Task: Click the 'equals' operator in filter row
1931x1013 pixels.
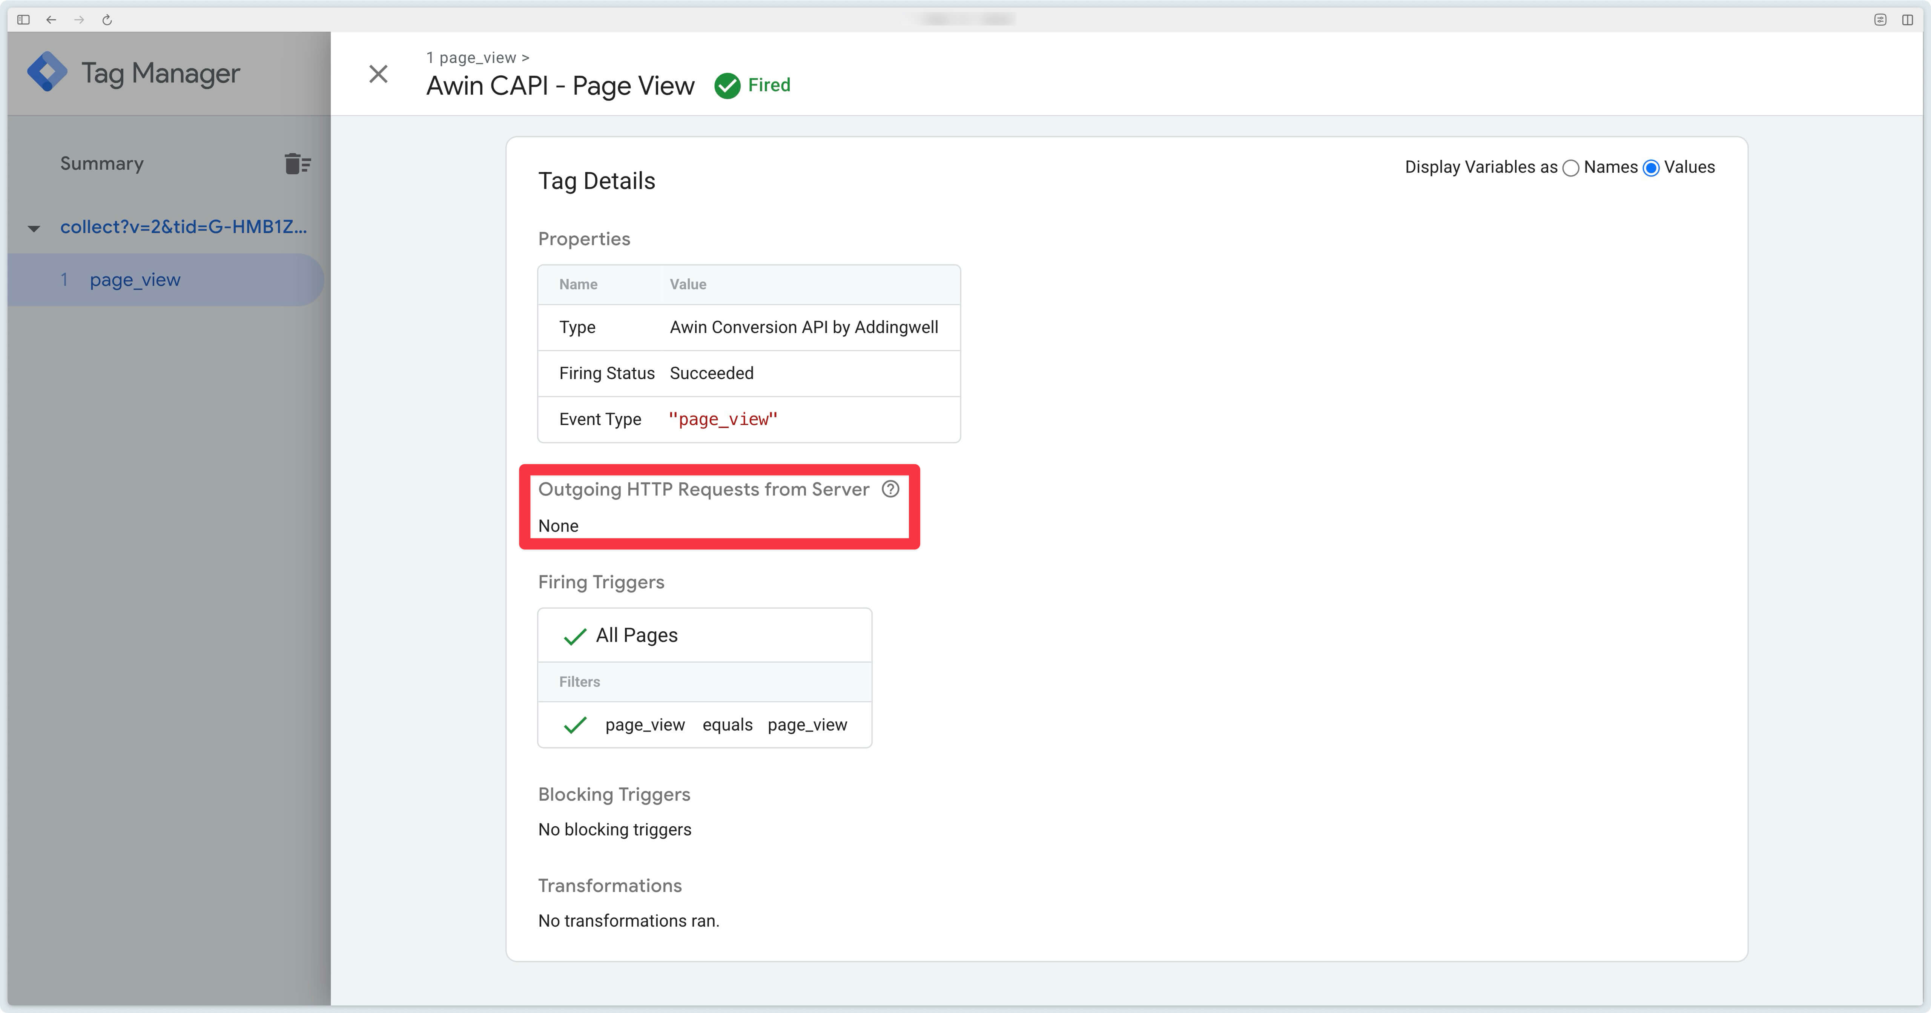Action: click(727, 724)
